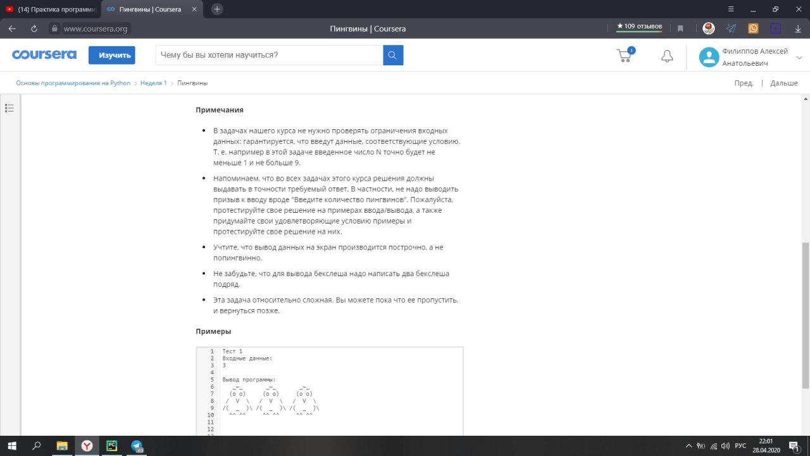Open the Неделя 1 breadcrumb link

(154, 83)
